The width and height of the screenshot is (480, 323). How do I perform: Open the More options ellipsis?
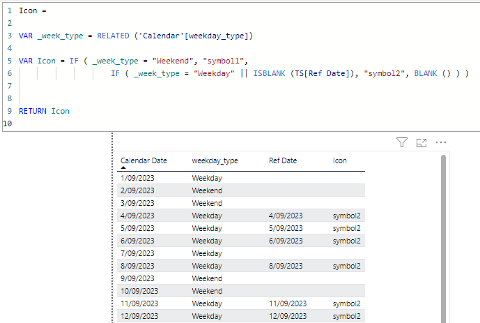pyautogui.click(x=441, y=142)
